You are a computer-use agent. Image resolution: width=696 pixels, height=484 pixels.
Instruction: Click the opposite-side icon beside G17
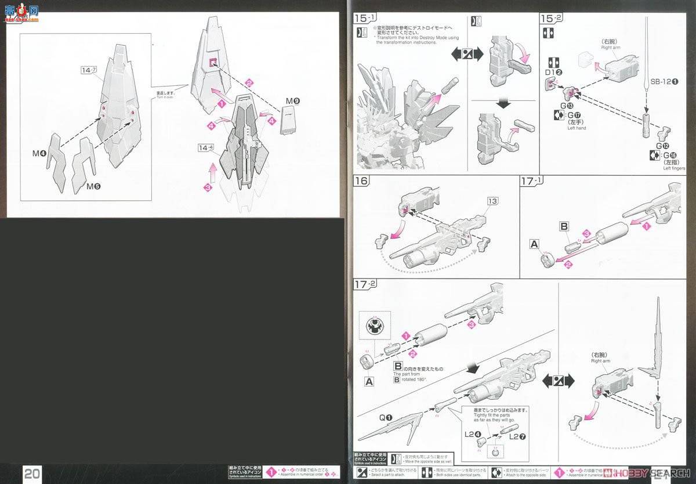coord(558,115)
